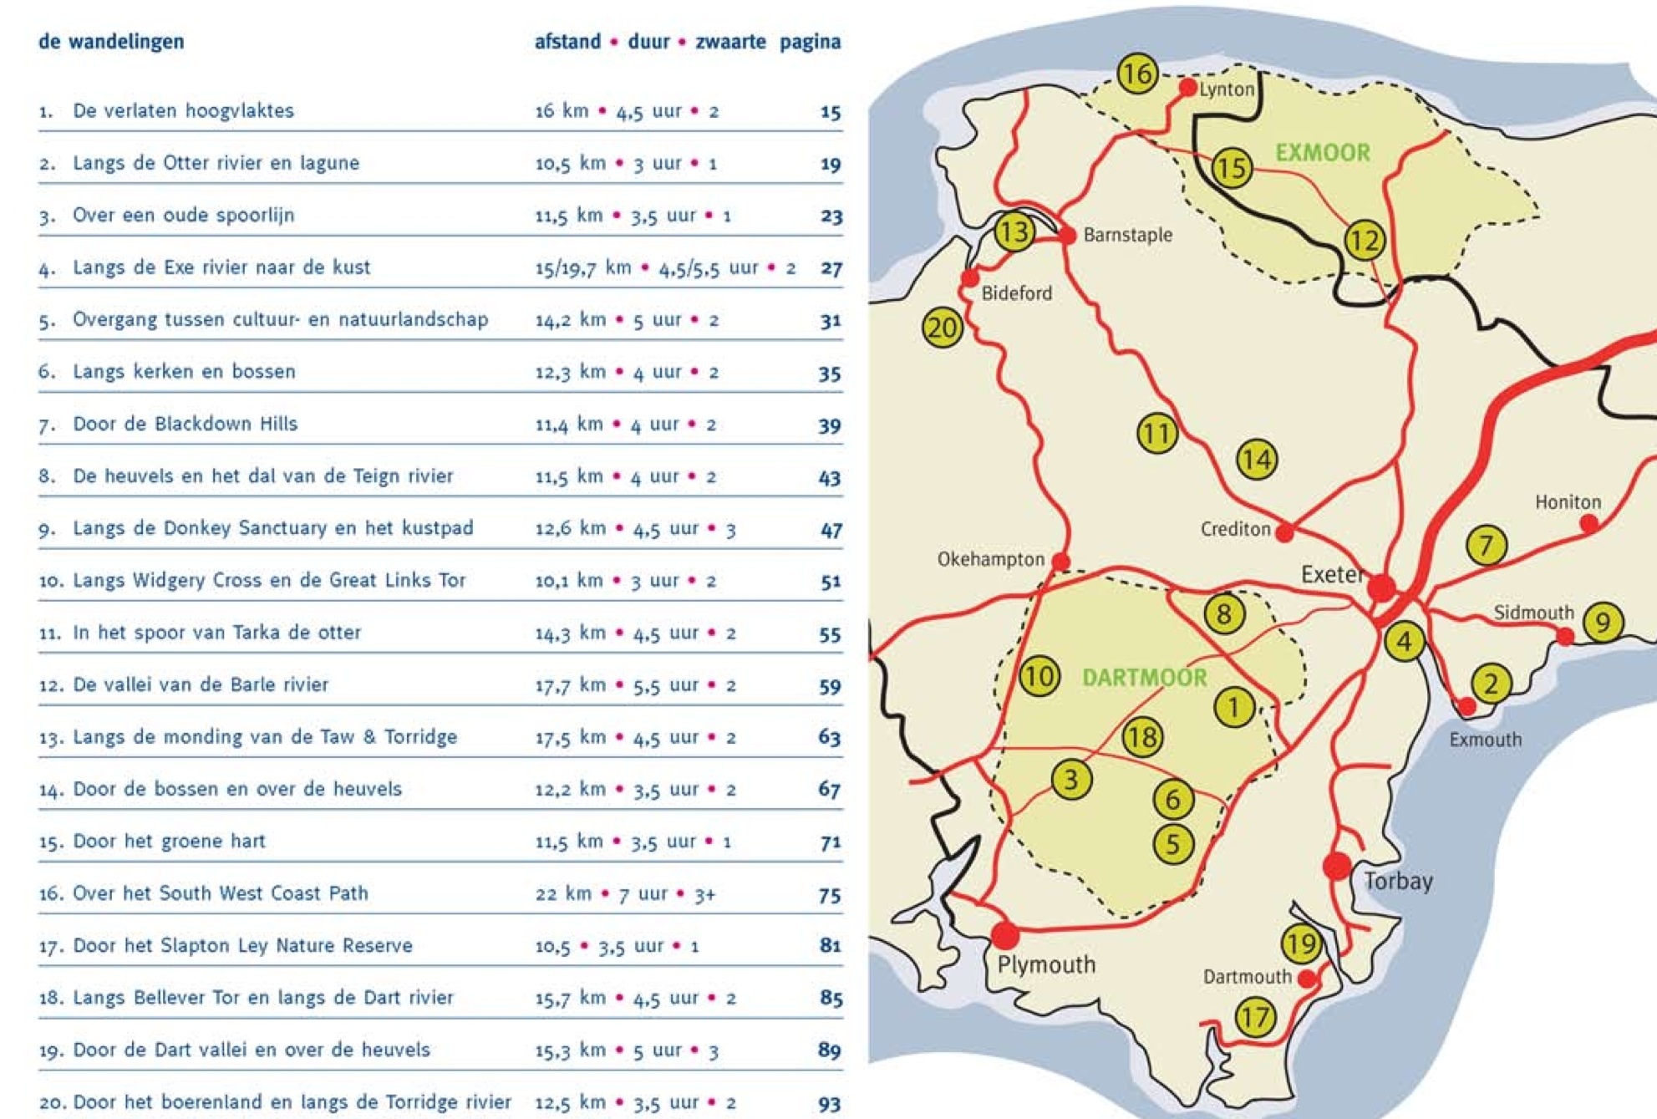Click the Exeter city red dot
Screen dimensions: 1657x1119
coord(1381,587)
